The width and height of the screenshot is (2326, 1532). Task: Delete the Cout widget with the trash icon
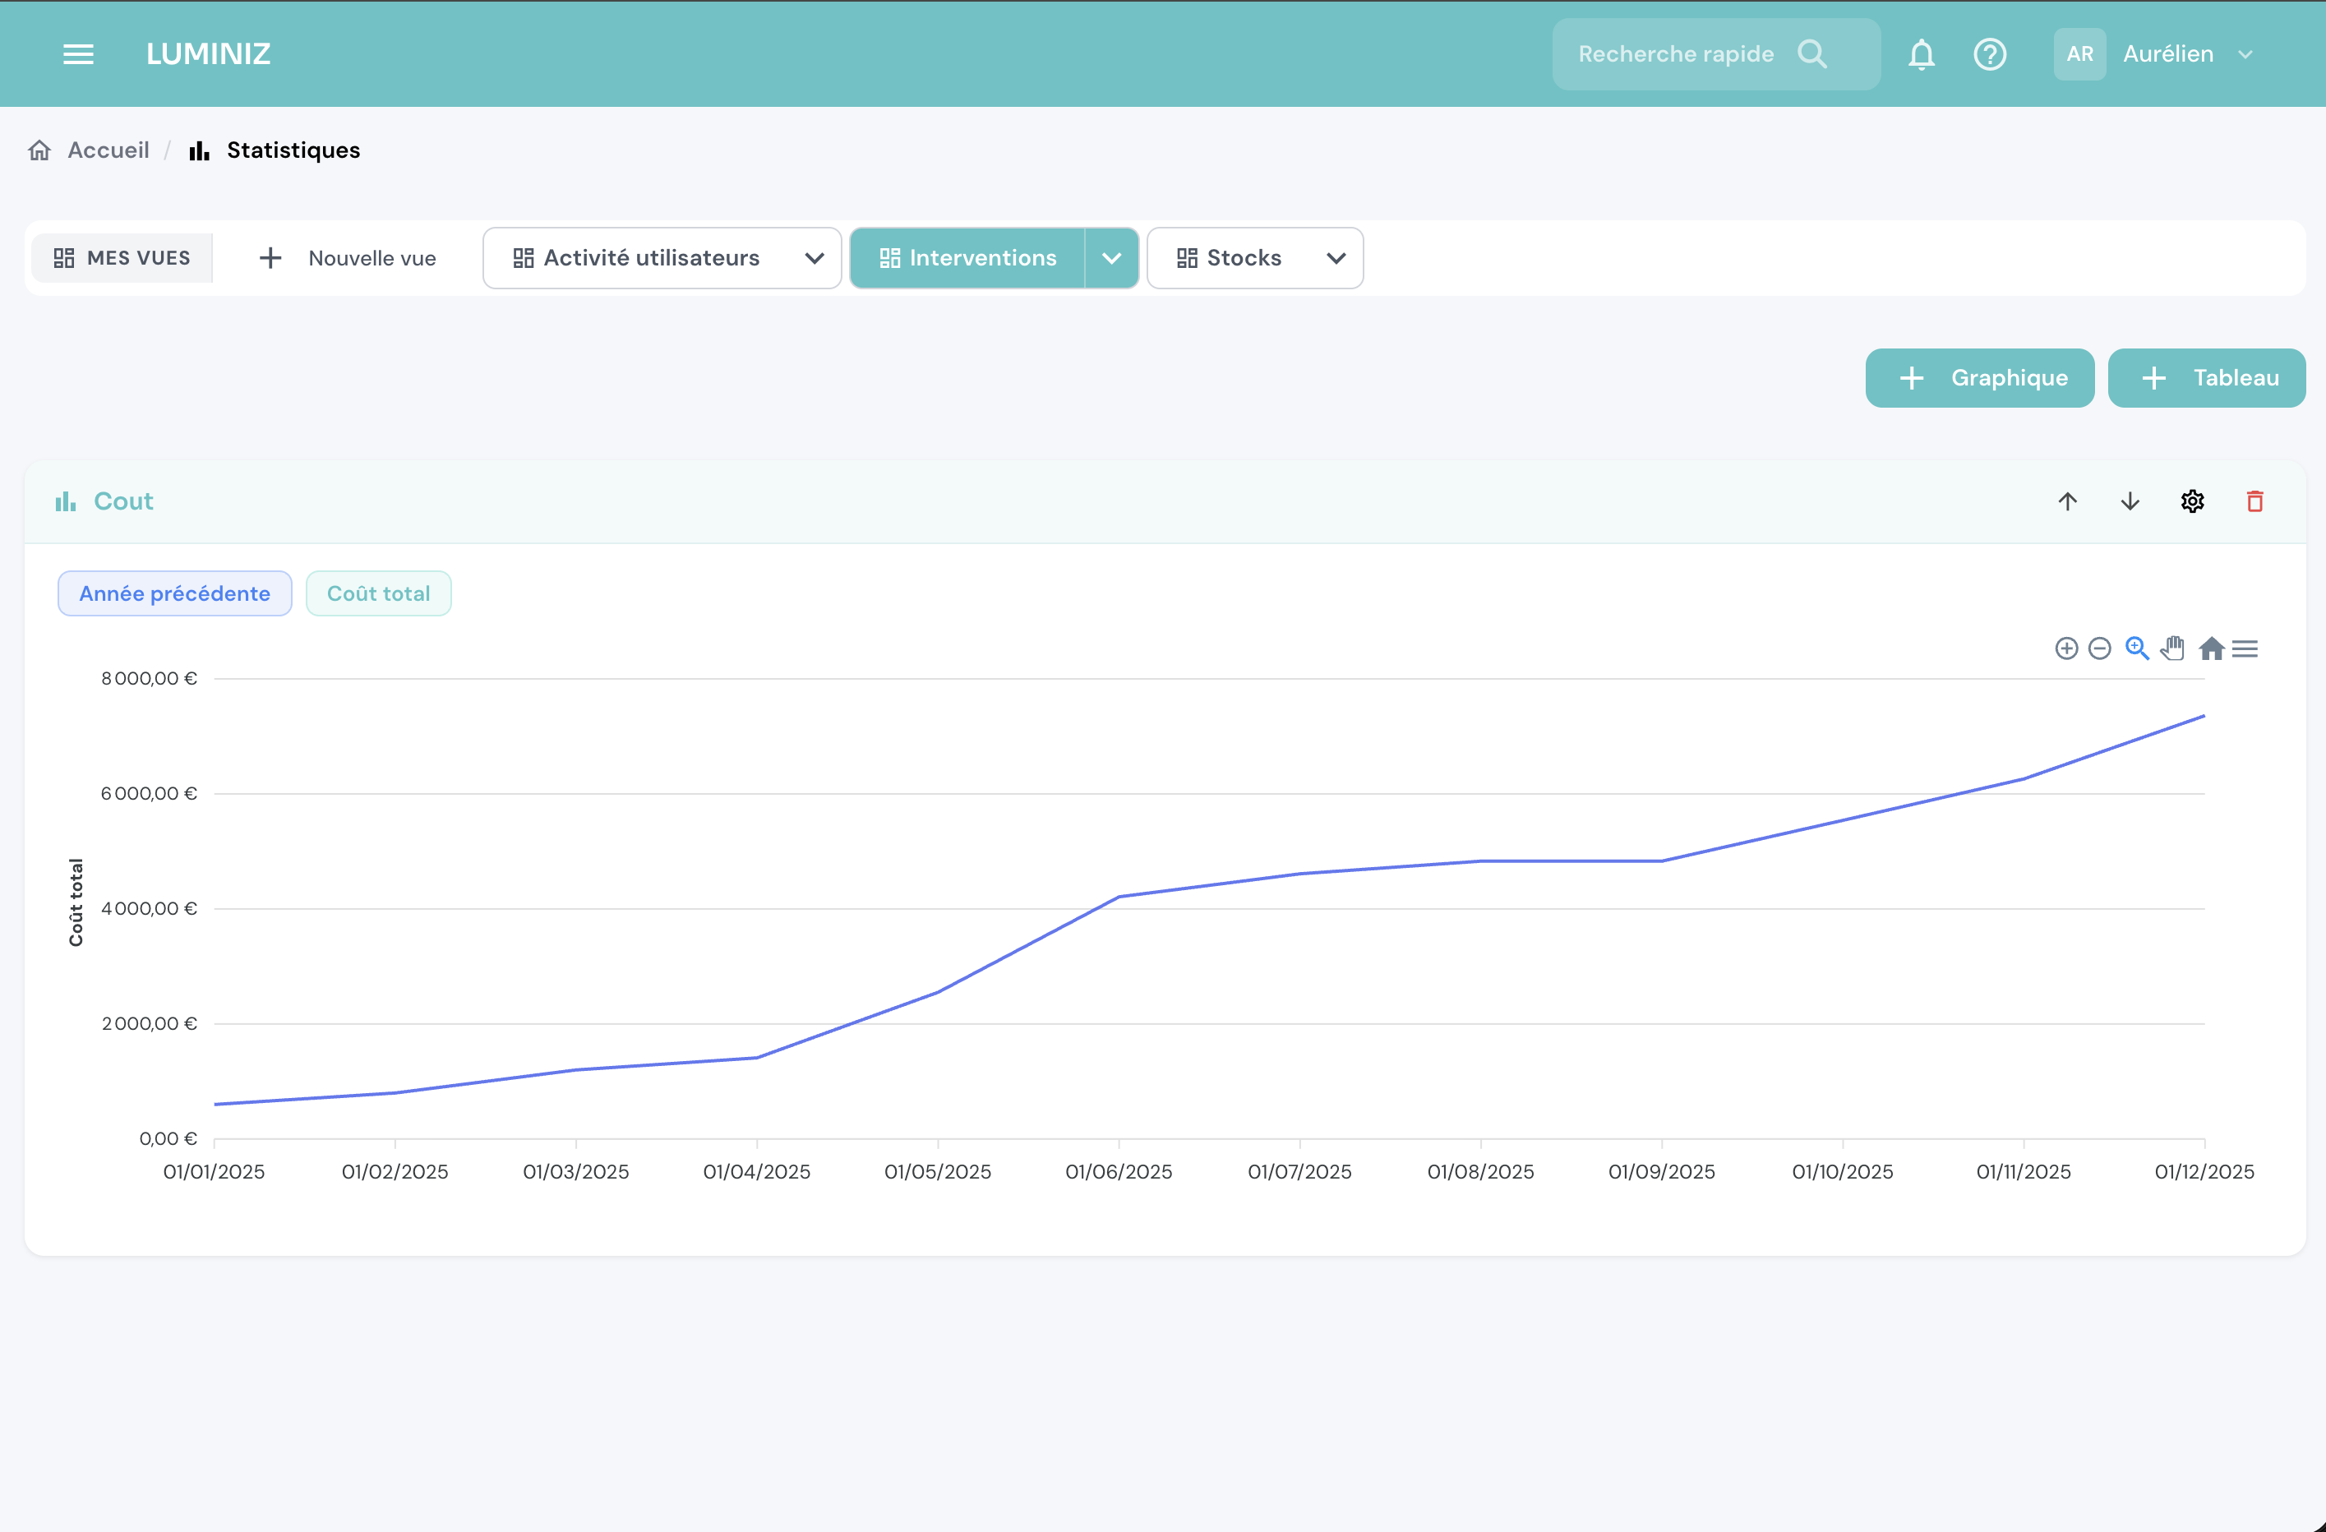coord(2255,501)
